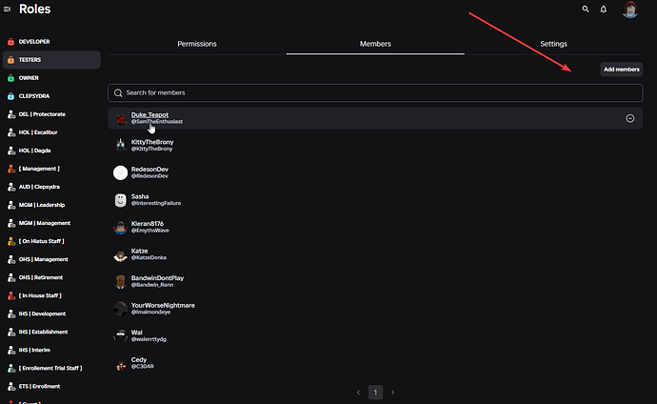Open the search icon in top bar
Screen dimensions: 657x404
click(x=586, y=9)
